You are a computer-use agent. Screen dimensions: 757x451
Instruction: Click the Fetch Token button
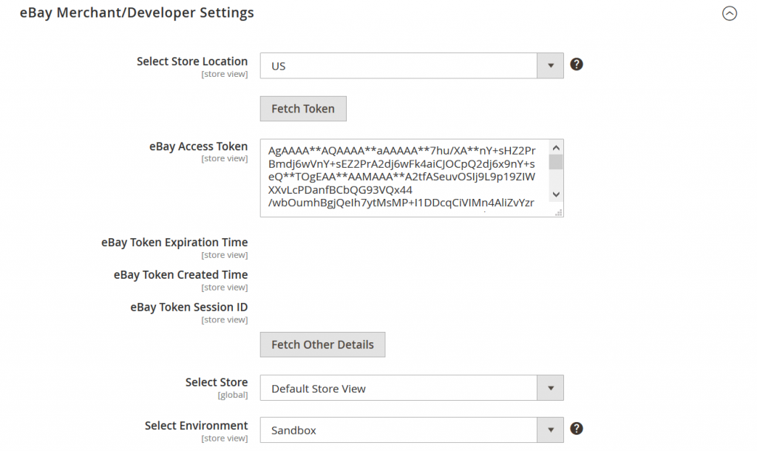click(302, 108)
